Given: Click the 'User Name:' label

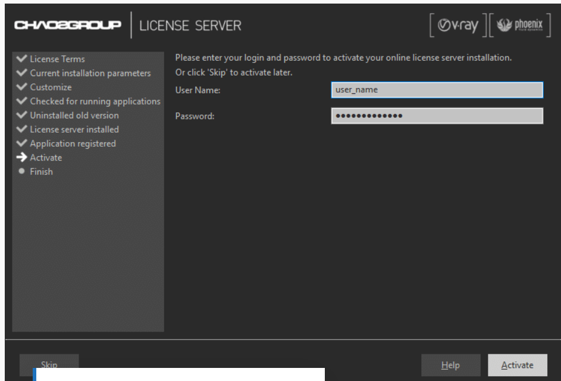Looking at the screenshot, I should click(x=198, y=90).
